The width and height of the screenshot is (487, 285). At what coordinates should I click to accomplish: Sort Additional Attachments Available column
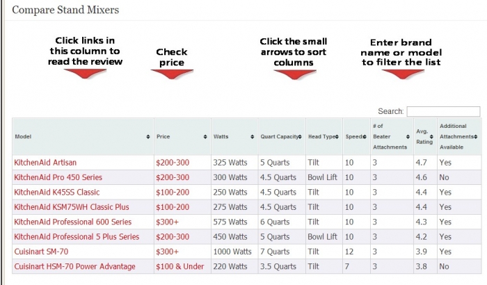(x=476, y=137)
